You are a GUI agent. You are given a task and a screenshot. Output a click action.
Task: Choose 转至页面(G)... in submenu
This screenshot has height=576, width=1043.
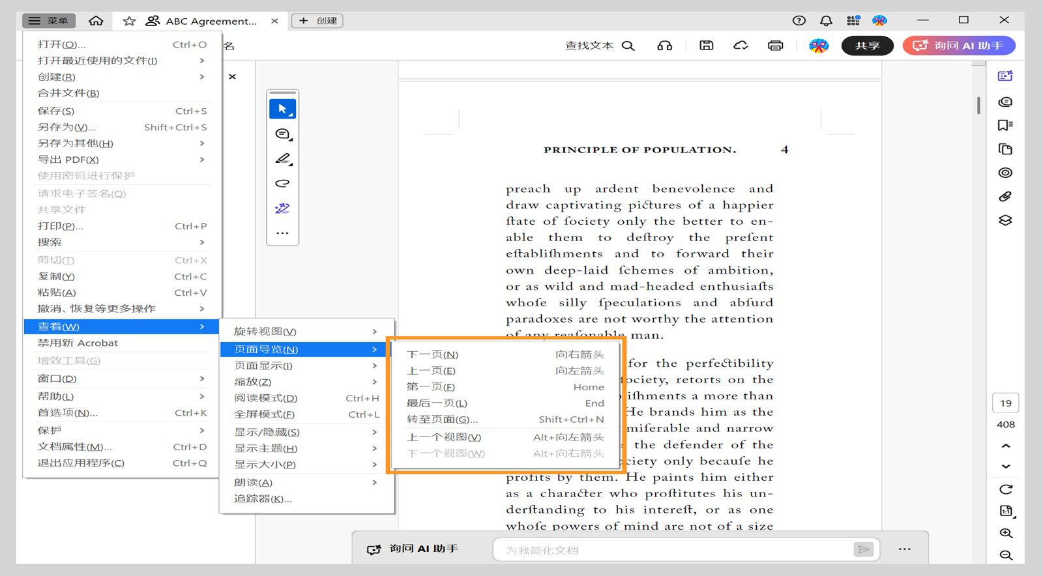pos(505,420)
